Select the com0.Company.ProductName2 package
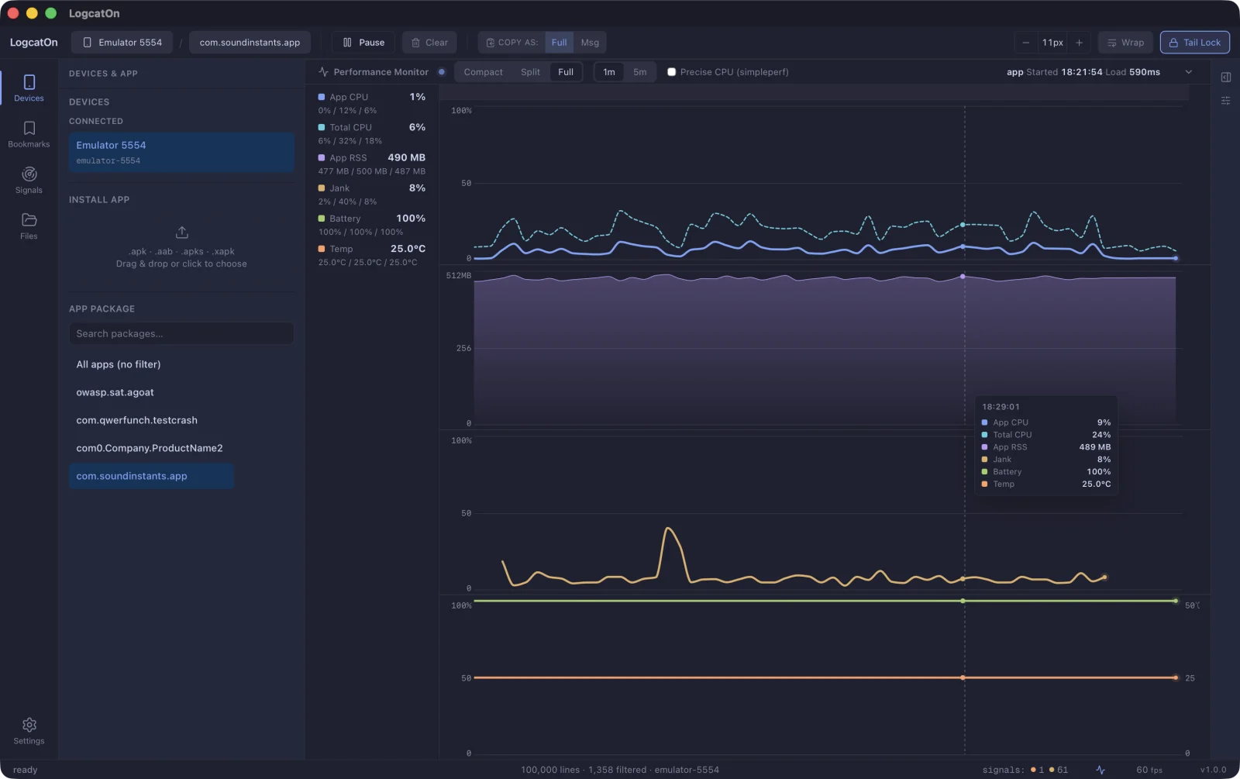1240x779 pixels. pos(151,448)
